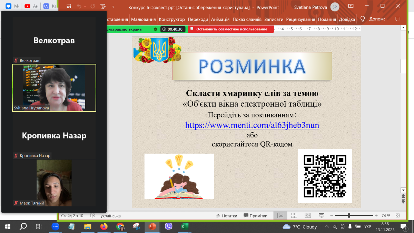This screenshot has width=414, height=233.
Task: Follow the menti.com hyperlink on the slide
Action: pyautogui.click(x=252, y=125)
